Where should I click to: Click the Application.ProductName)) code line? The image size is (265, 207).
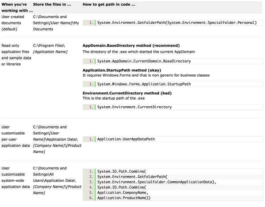pos(124,198)
